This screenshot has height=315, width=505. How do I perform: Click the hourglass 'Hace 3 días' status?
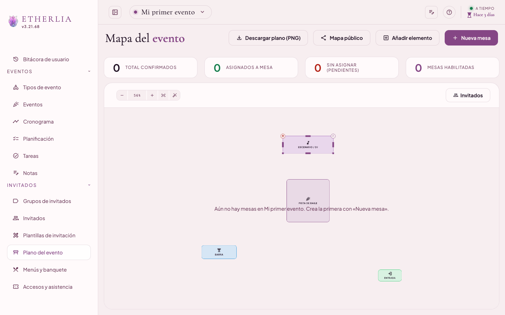(481, 15)
